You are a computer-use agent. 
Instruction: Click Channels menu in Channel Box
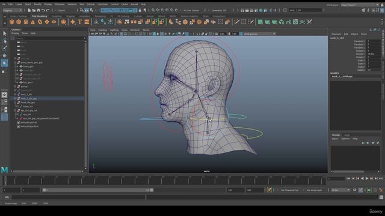336,34
